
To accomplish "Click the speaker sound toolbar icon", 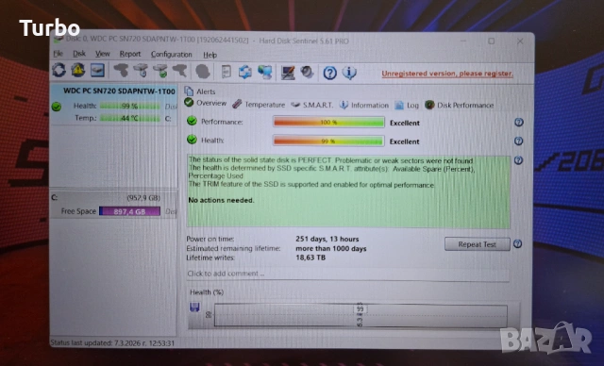I will pos(307,73).
